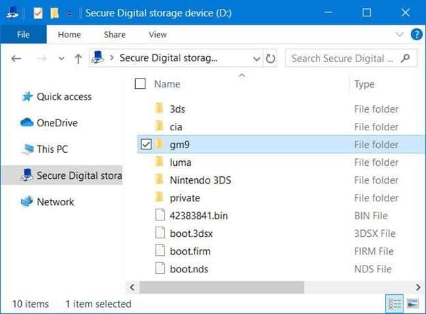Viewport: 426px width, 314px height.
Task: Switch to the View tab
Action: click(157, 35)
